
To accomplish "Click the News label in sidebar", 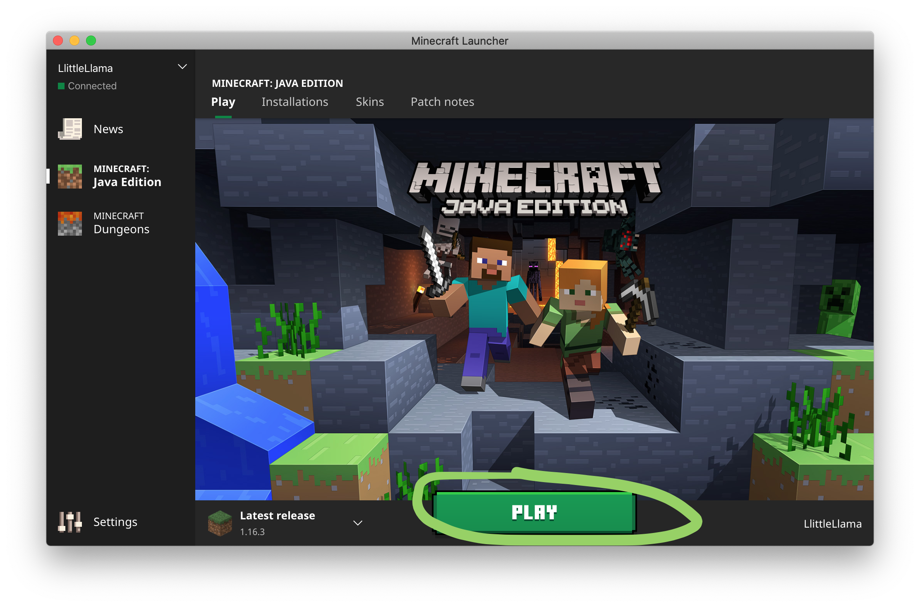I will (108, 129).
